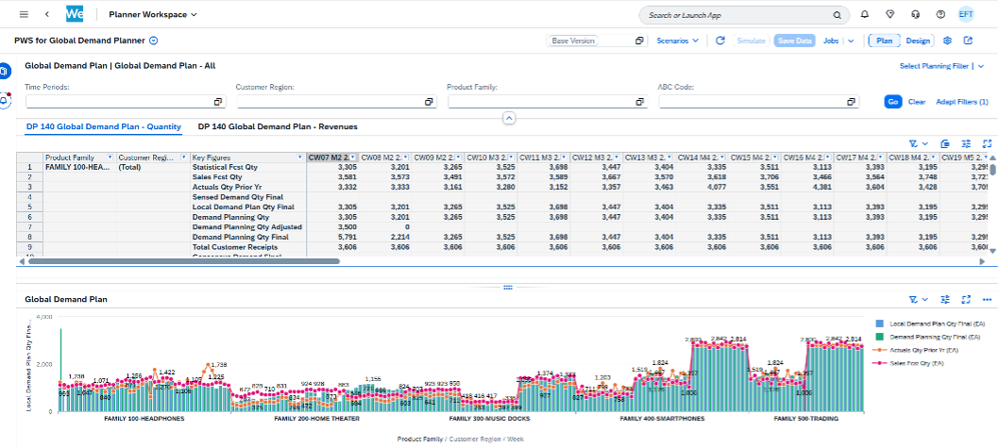Open grid settings sliders icon above the table

coord(967,142)
